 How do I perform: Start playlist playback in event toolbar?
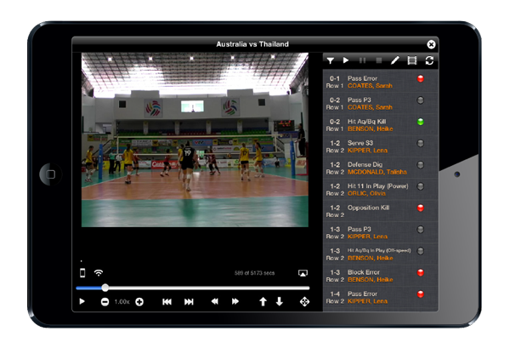pos(346,60)
